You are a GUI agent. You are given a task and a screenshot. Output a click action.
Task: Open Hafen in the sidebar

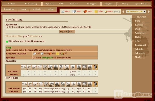click(x=138, y=37)
